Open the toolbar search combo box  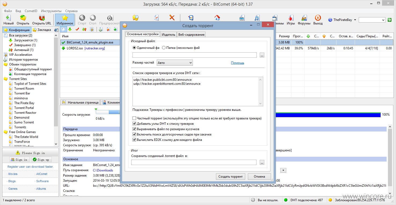pyautogui.click(x=372, y=20)
